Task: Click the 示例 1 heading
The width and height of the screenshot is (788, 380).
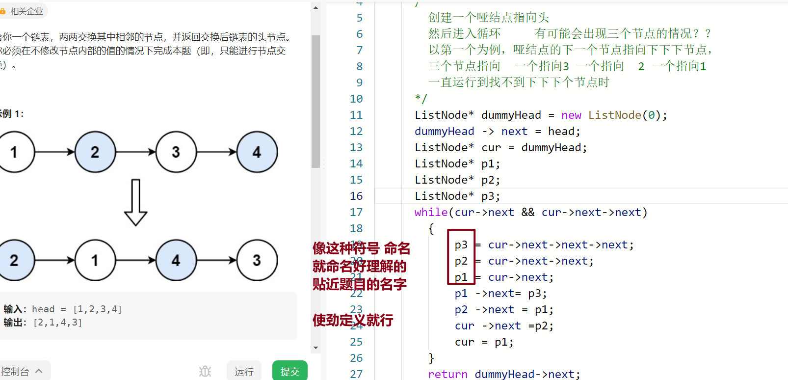Action: (x=12, y=114)
